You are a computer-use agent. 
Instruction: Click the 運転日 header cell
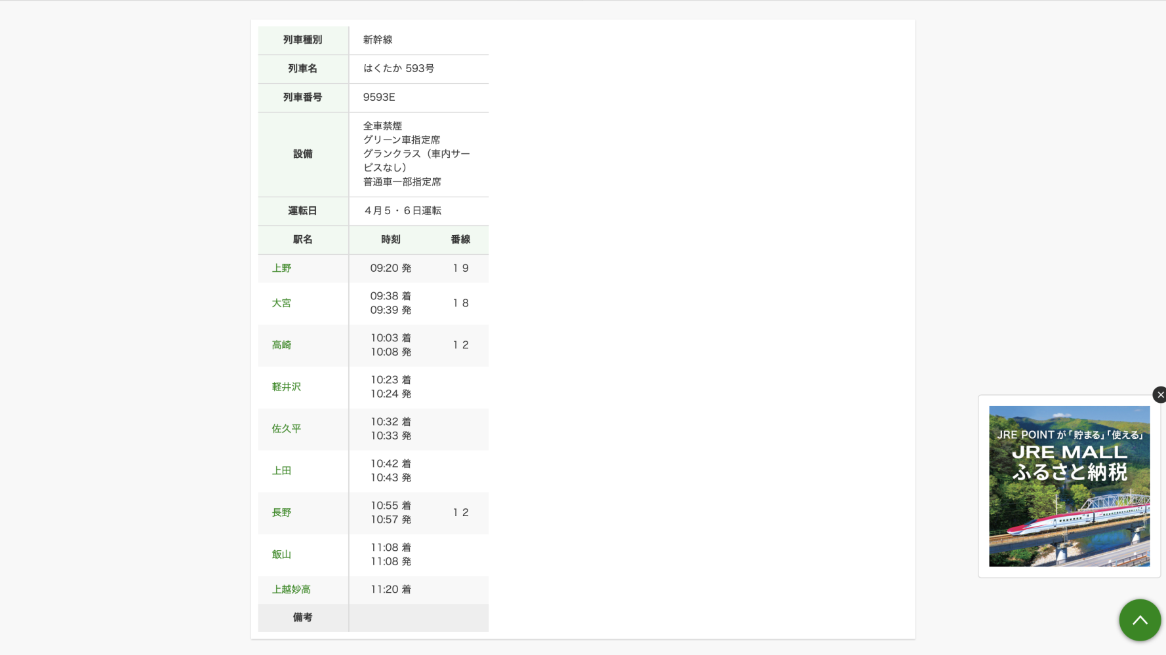pos(303,211)
